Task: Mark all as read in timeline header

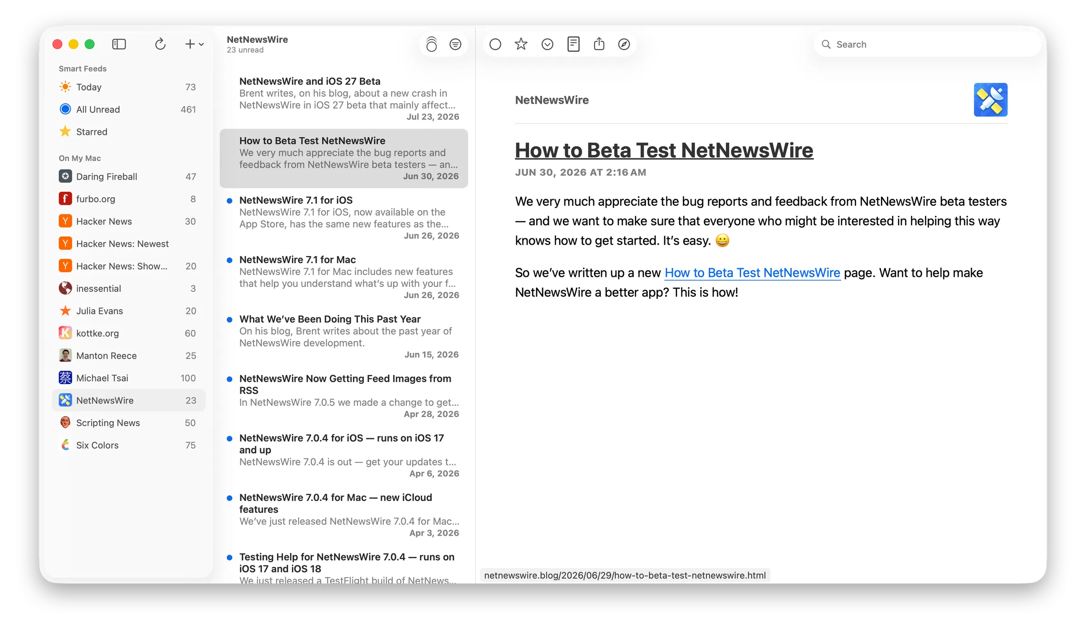Action: tap(432, 44)
